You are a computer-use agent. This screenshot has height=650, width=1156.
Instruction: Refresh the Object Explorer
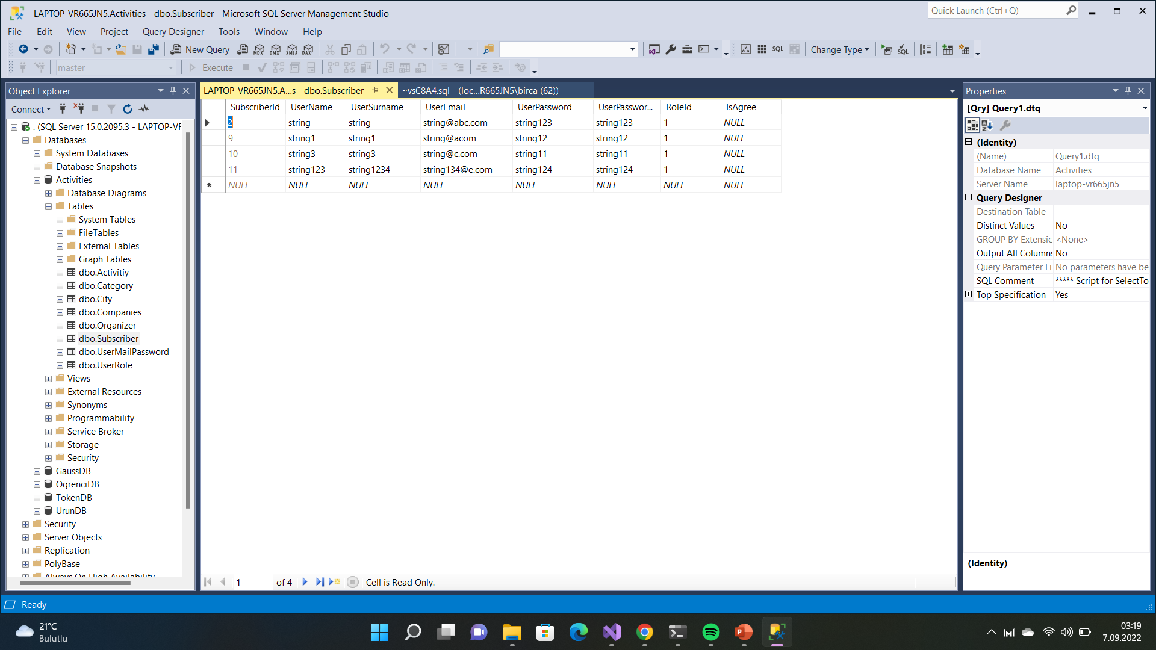[x=128, y=109]
